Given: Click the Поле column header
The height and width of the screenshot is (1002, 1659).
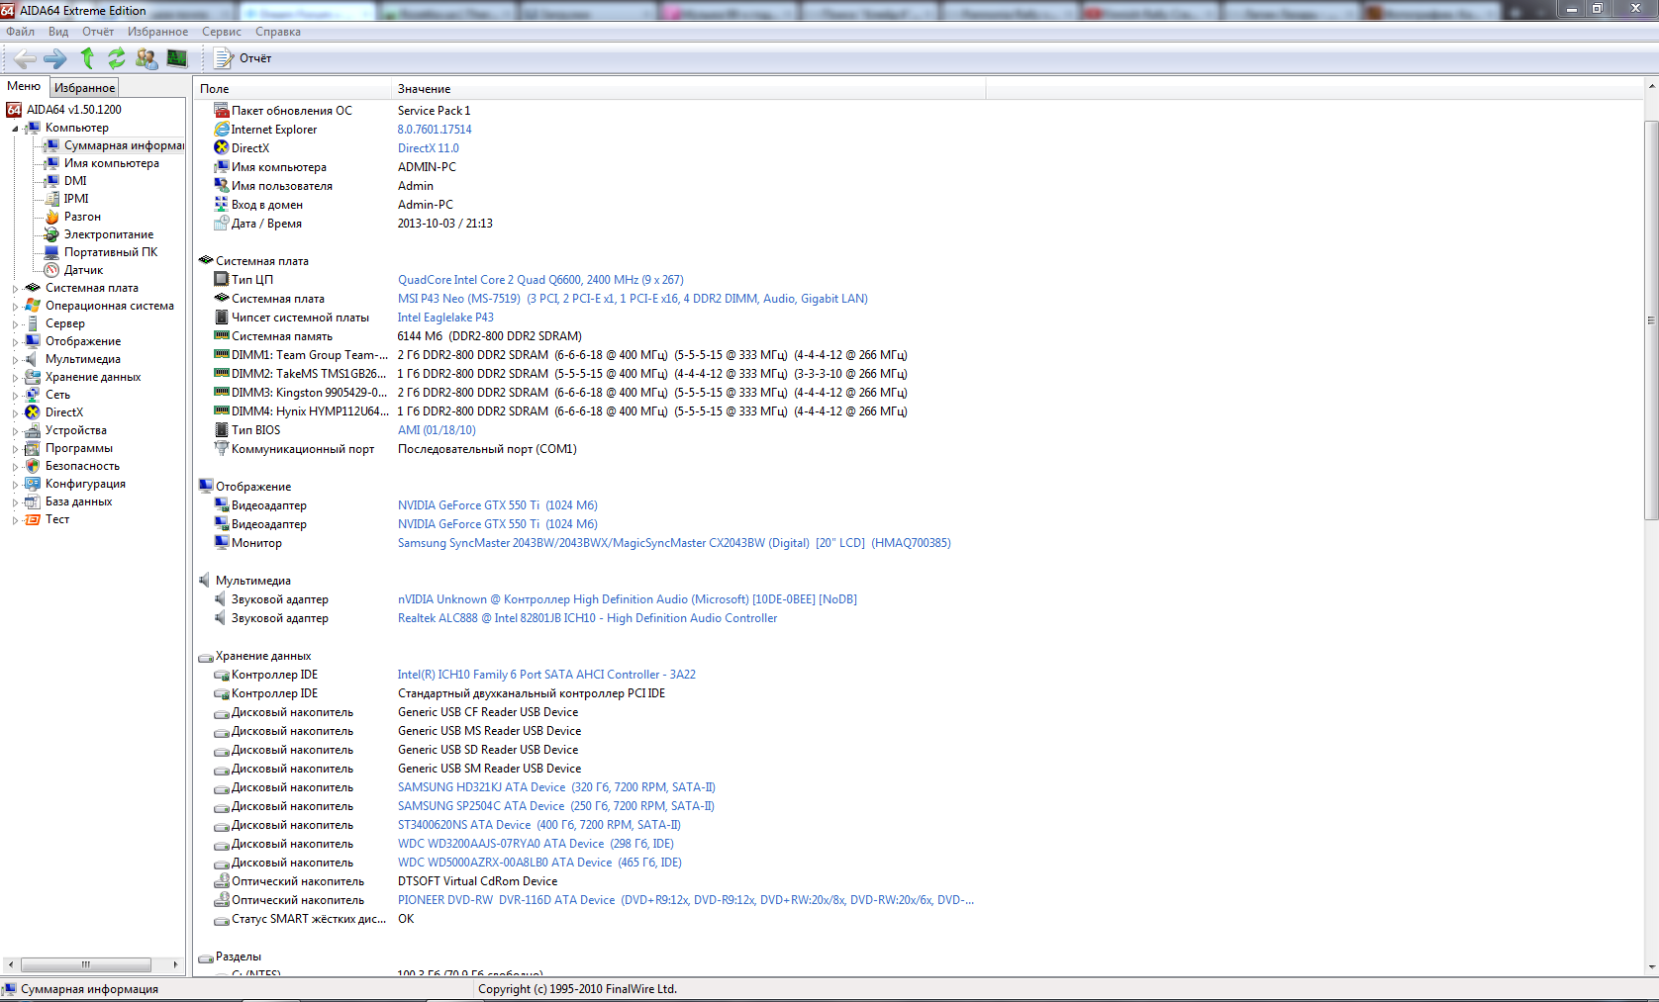Looking at the screenshot, I should pyautogui.click(x=292, y=89).
